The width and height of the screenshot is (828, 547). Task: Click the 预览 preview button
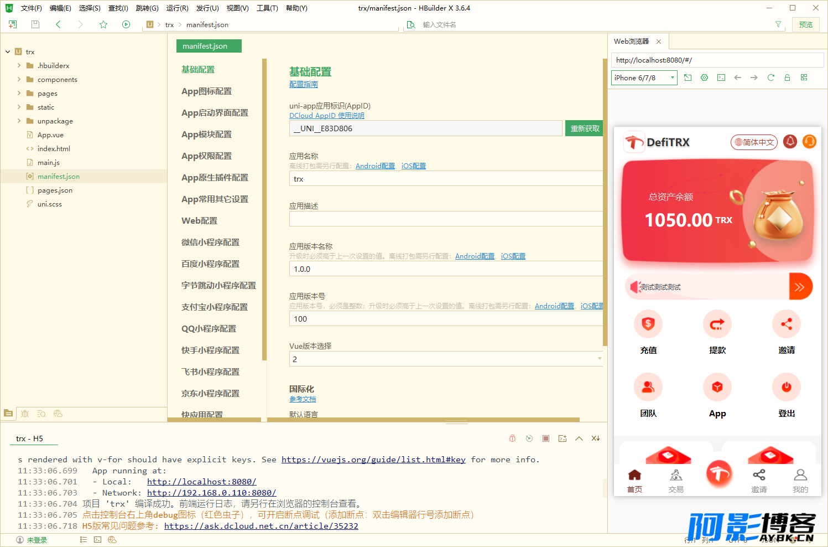[806, 24]
